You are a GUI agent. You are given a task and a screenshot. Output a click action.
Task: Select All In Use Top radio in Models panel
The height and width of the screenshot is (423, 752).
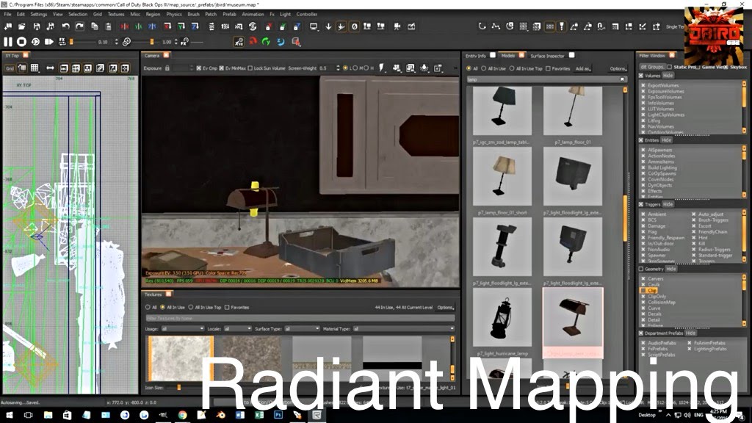click(x=512, y=68)
